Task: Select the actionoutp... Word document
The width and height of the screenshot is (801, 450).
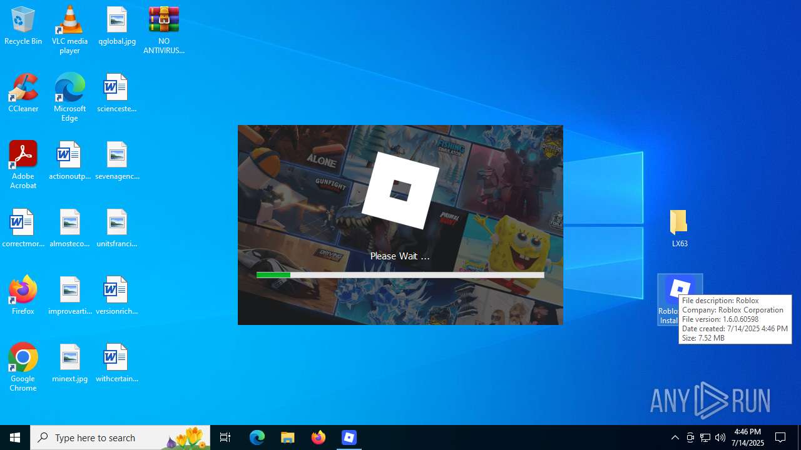Action: (69, 161)
